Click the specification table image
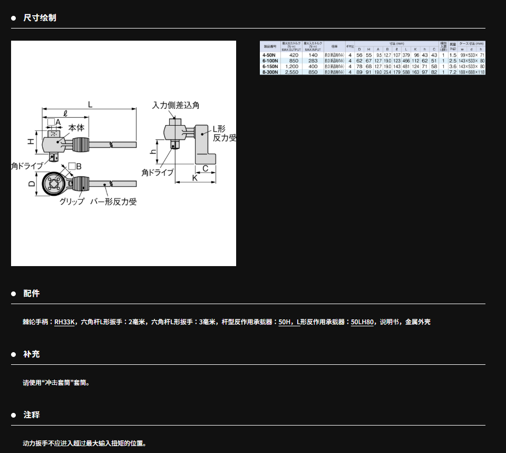 [372, 58]
